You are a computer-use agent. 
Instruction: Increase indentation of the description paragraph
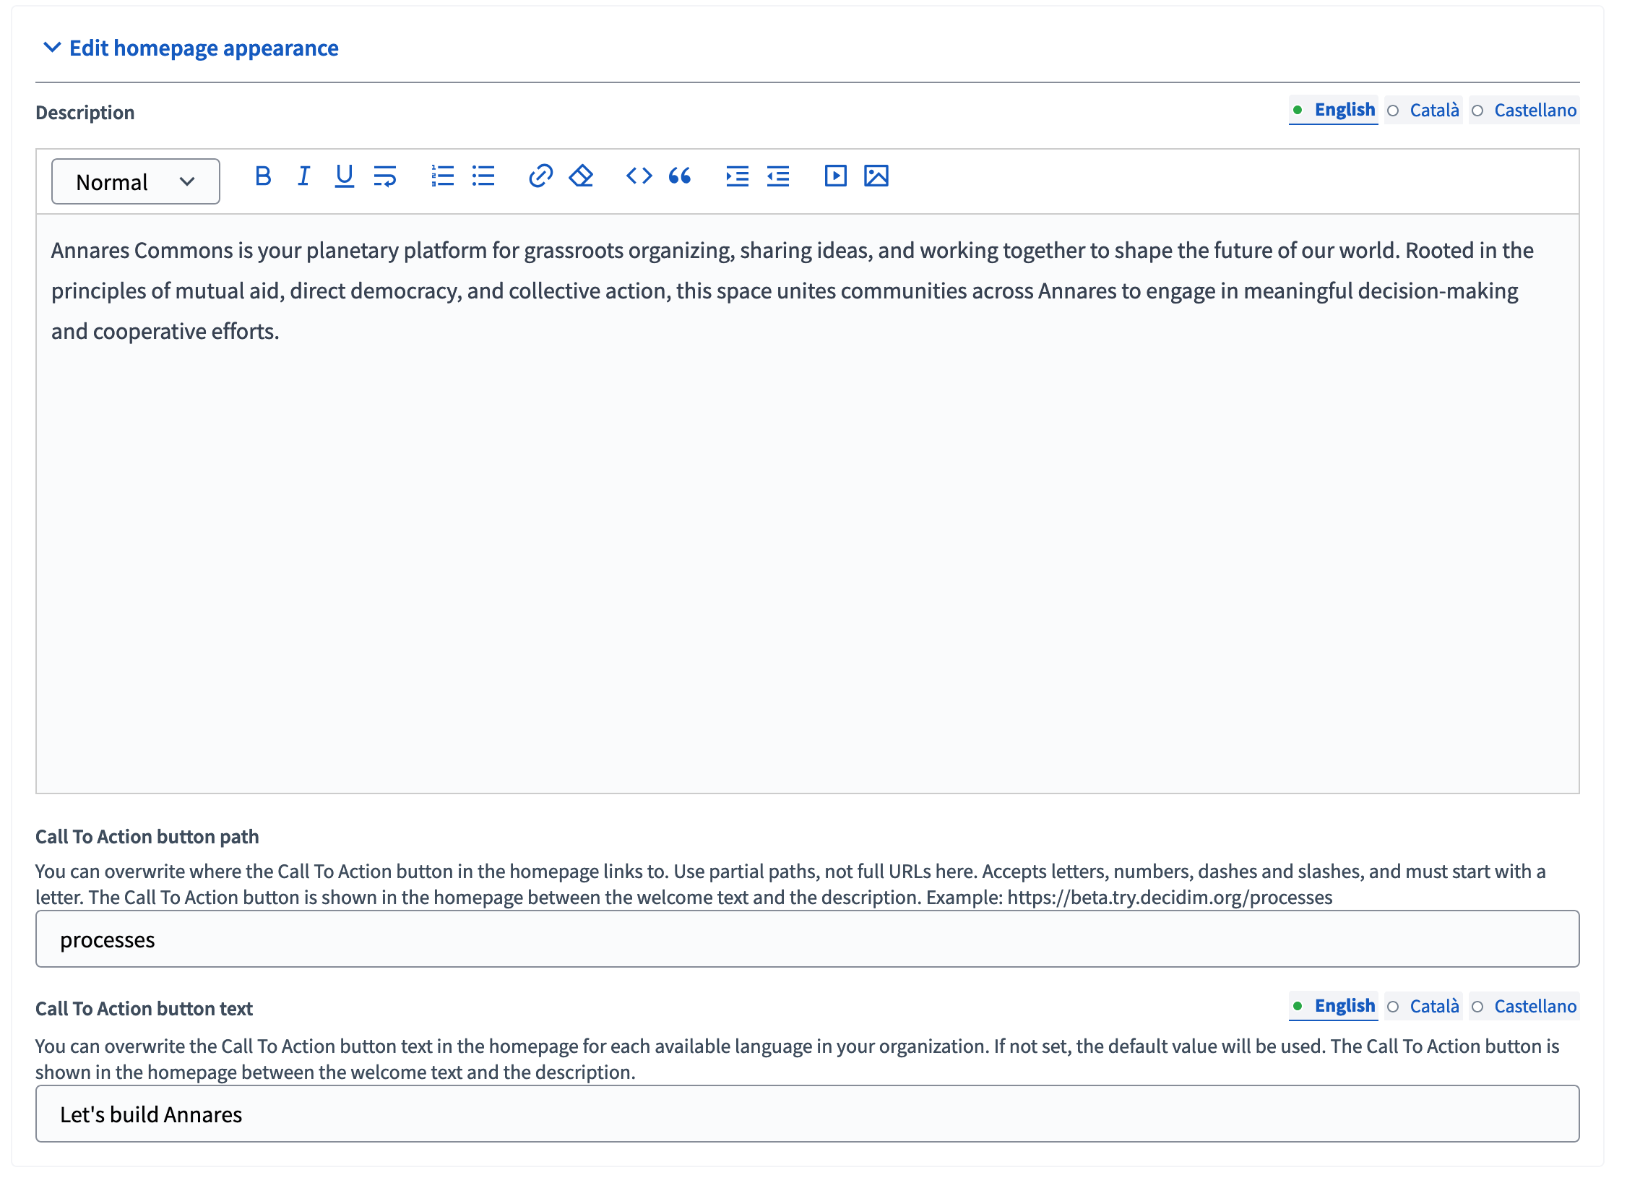point(737,176)
